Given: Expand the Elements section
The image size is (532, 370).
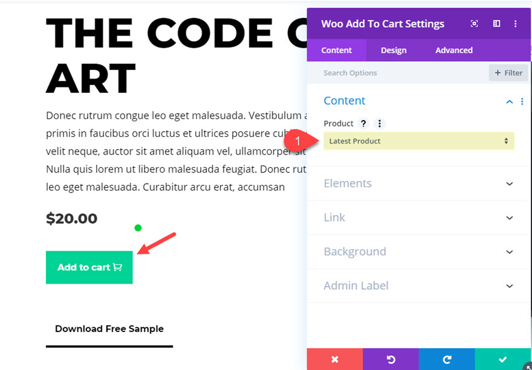Looking at the screenshot, I should click(419, 183).
